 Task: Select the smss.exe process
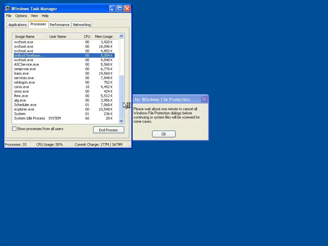[x=64, y=91]
